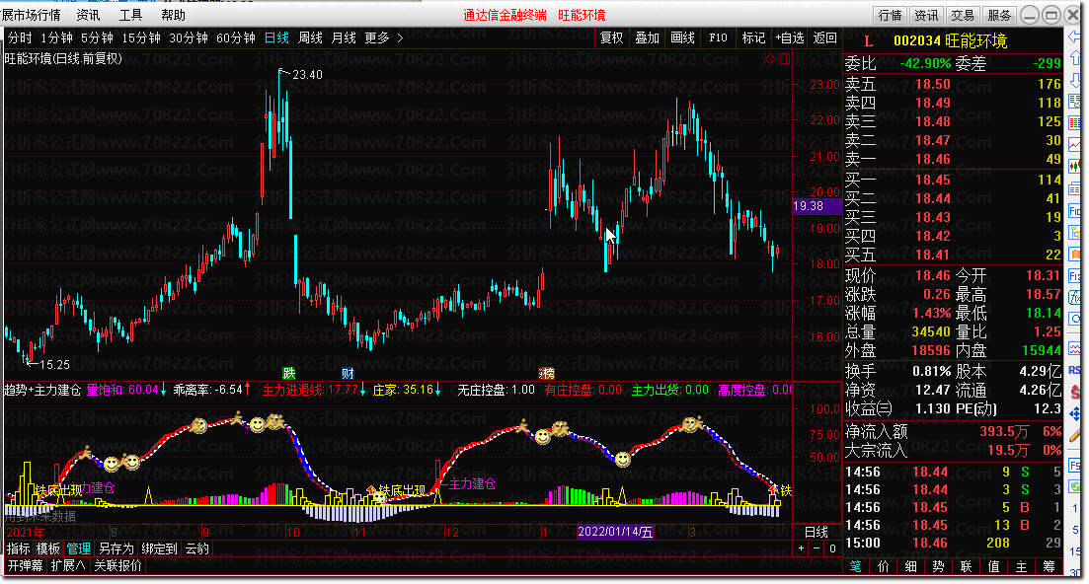Expand the 扩展∧ panel
The width and height of the screenshot is (1089, 584).
pyautogui.click(x=68, y=566)
